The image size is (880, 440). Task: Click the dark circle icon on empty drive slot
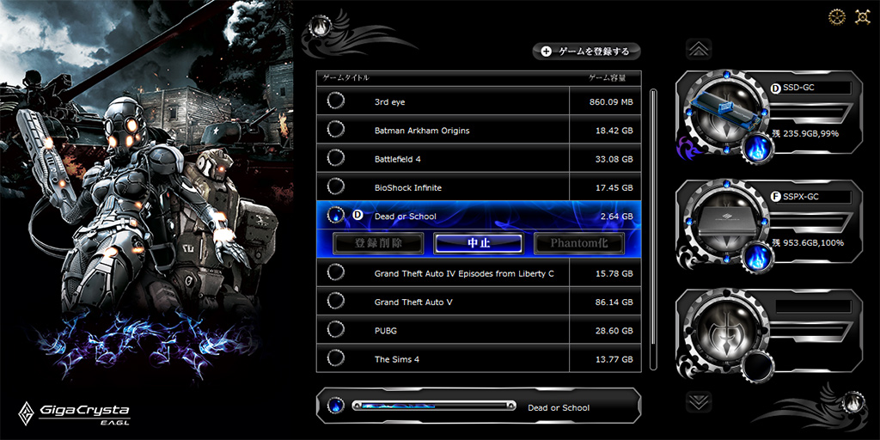tap(757, 366)
